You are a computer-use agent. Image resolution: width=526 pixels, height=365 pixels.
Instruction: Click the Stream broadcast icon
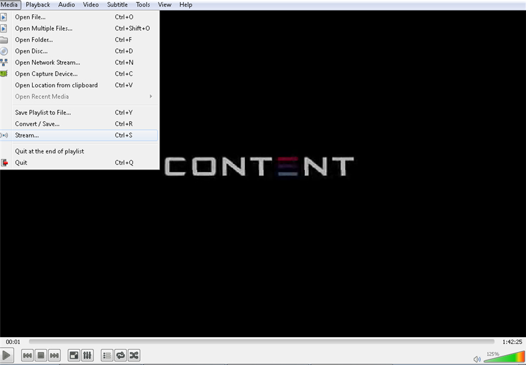click(x=4, y=135)
